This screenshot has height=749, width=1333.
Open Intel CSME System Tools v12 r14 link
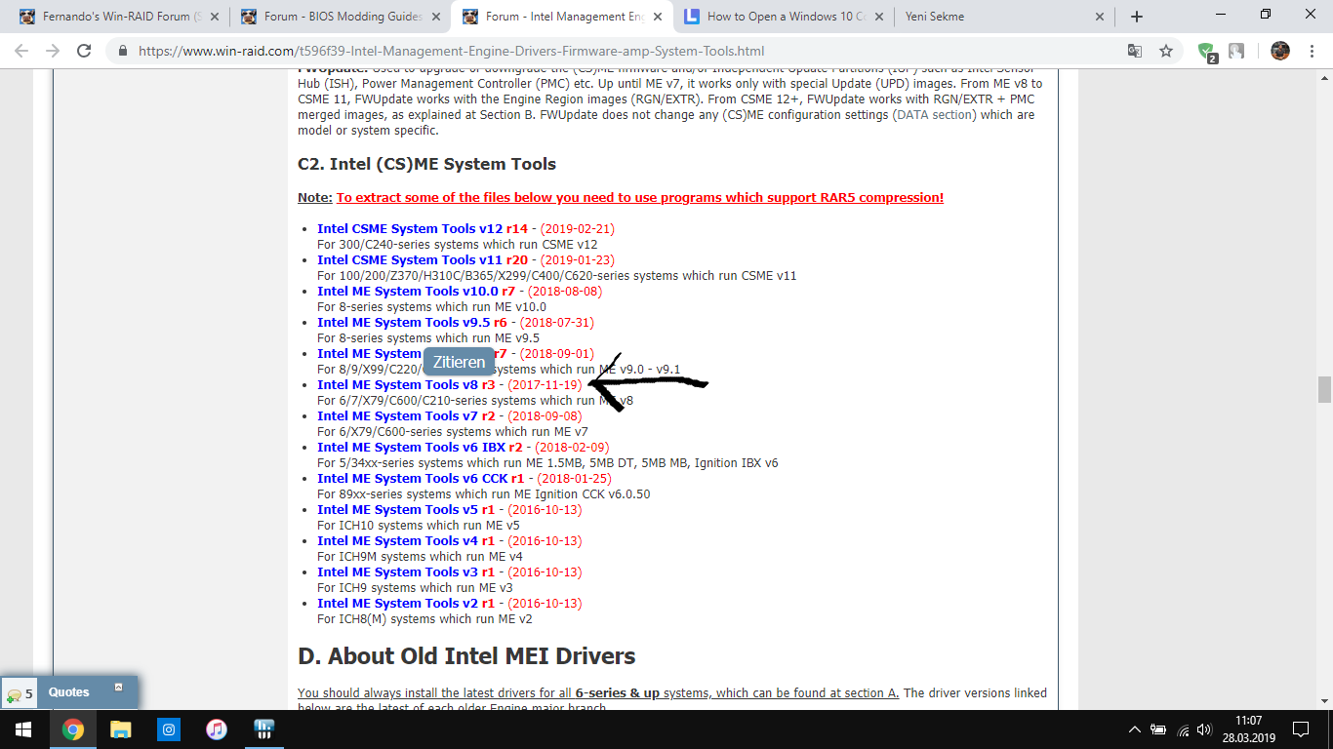(x=423, y=229)
